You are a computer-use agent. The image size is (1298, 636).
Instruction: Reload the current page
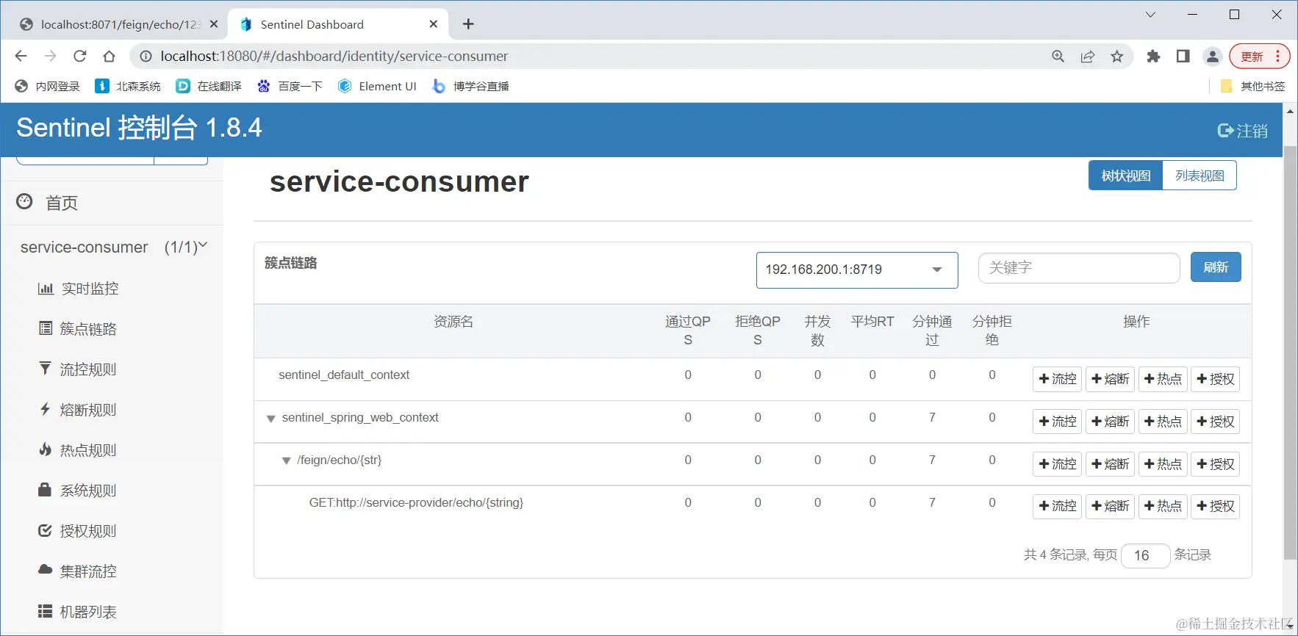tap(79, 56)
